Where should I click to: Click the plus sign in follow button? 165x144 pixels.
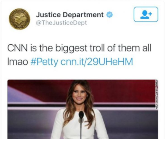pyautogui.click(x=151, y=13)
